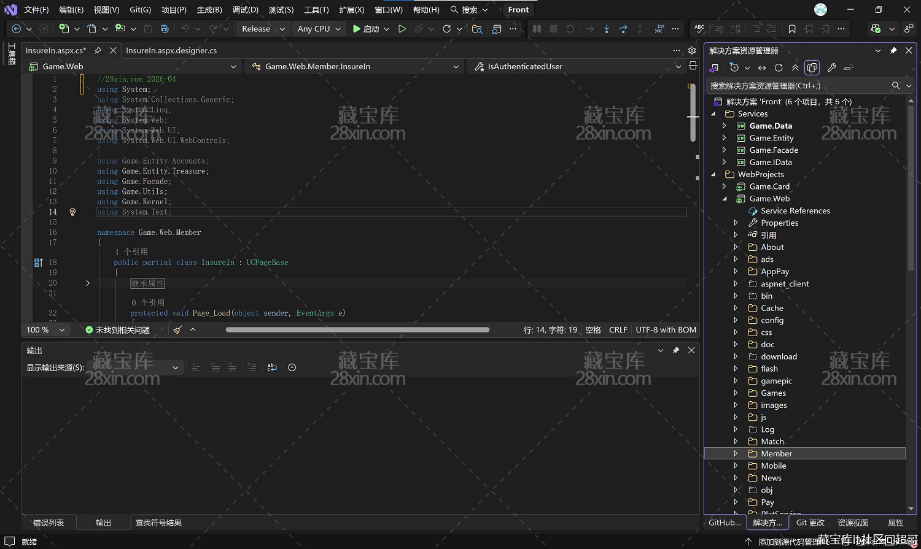This screenshot has height=549, width=921.
Task: Toggle Show All Files in Solution Explorer
Action: pos(812,67)
